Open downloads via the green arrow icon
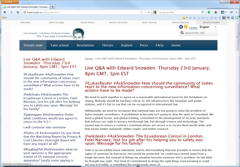The height and width of the screenshot is (167, 240). click(209, 12)
